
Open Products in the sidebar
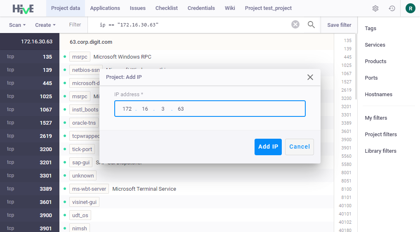[375, 62]
